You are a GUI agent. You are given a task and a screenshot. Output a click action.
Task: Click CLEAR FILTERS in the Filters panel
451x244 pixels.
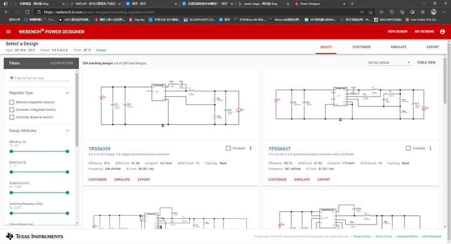(61, 63)
